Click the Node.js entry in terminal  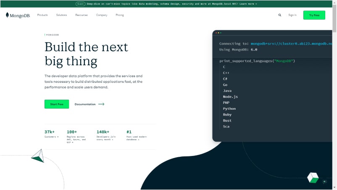click(230, 97)
